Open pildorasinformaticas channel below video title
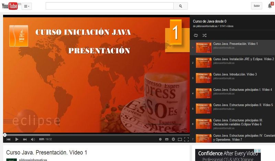This screenshot has width=275, height=161. pos(33,160)
